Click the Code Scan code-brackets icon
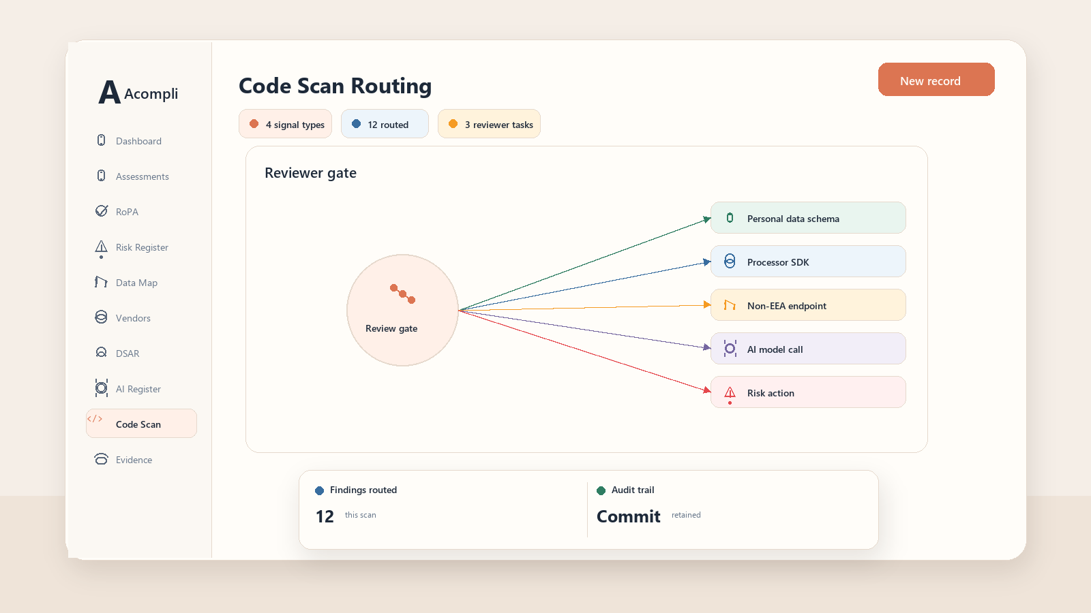 tap(95, 419)
